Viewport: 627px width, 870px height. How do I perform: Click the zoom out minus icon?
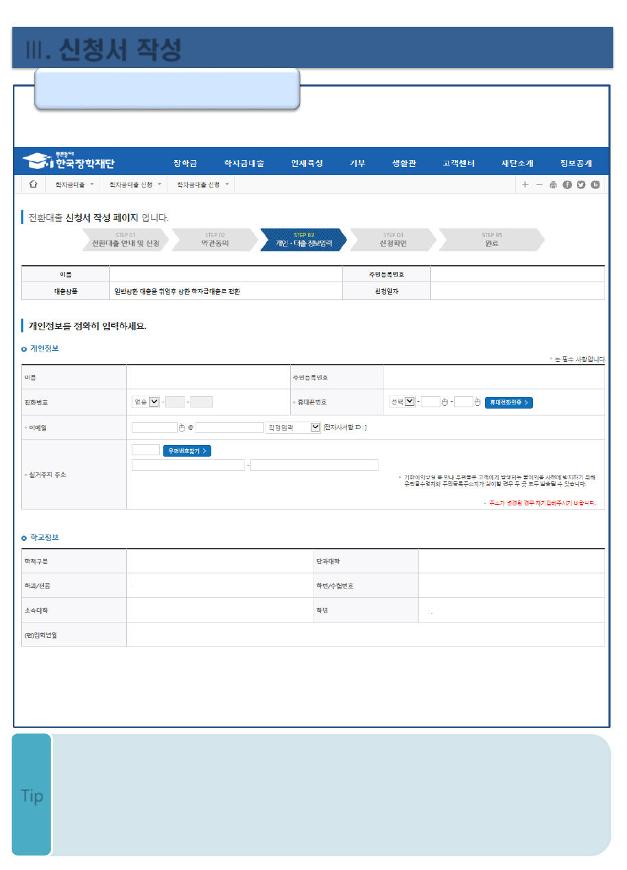539,185
